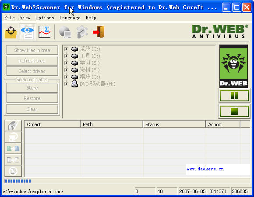Click Show files in tree button

pos(32,50)
